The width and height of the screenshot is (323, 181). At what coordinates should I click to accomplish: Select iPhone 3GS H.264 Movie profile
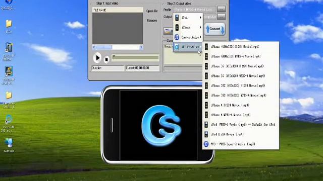point(241,86)
